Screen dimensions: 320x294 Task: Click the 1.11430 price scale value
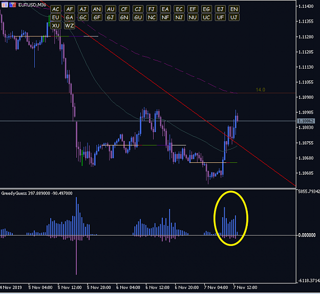pyautogui.click(x=306, y=6)
